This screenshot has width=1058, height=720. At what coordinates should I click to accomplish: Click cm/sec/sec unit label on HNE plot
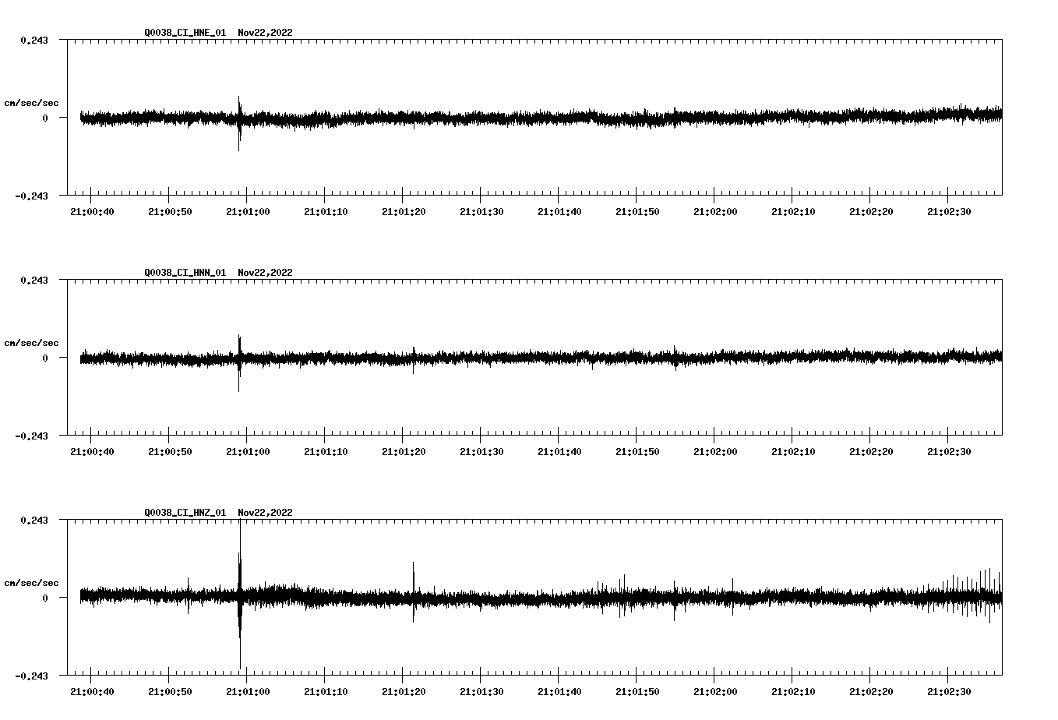coord(32,103)
